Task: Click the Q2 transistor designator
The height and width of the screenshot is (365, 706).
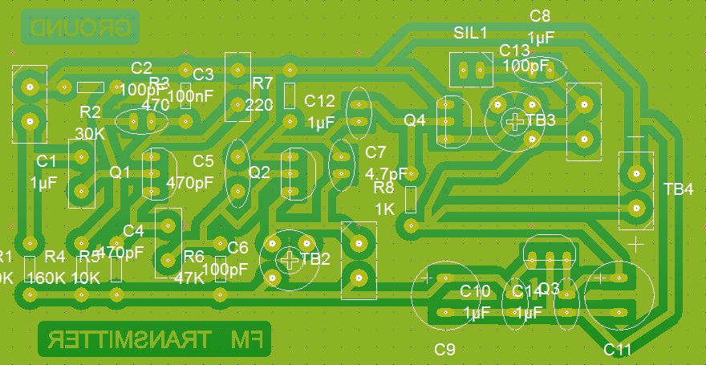Action: pyautogui.click(x=259, y=172)
